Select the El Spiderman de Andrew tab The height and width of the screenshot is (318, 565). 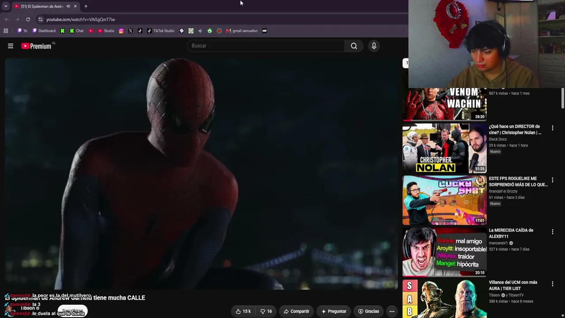tap(42, 6)
